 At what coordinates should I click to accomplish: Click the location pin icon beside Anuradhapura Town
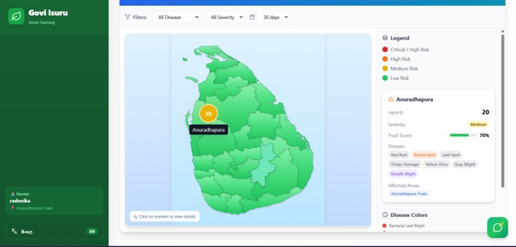(x=13, y=208)
